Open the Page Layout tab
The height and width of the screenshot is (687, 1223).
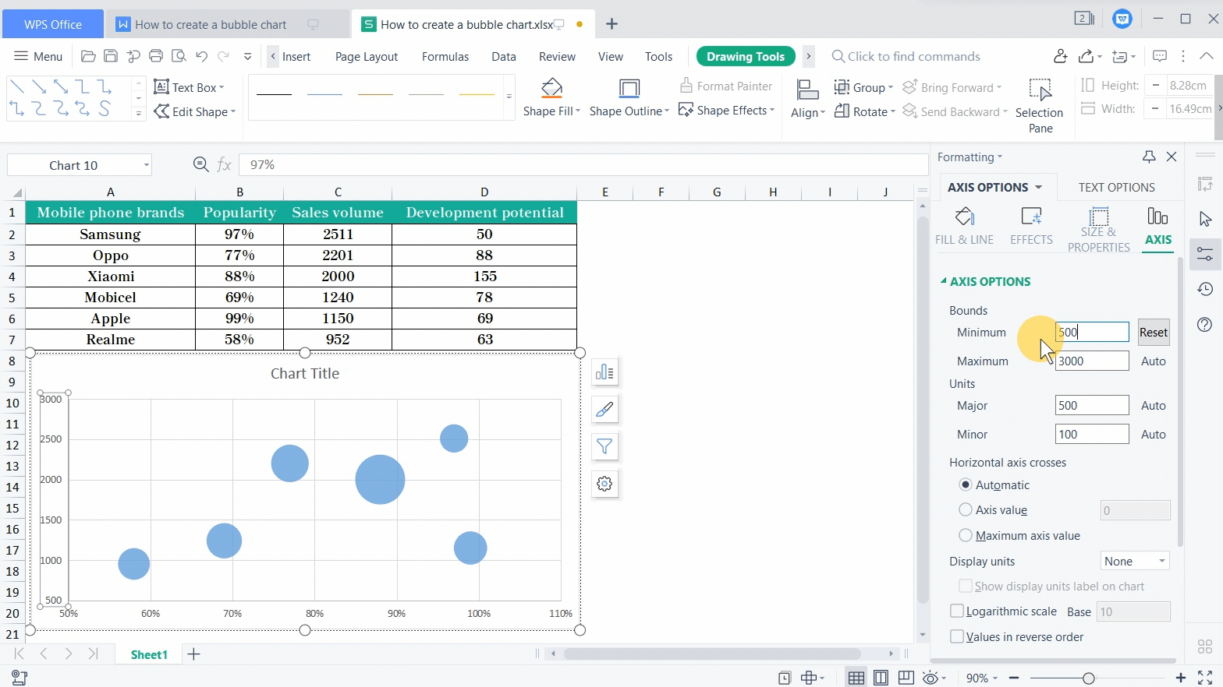(x=367, y=56)
